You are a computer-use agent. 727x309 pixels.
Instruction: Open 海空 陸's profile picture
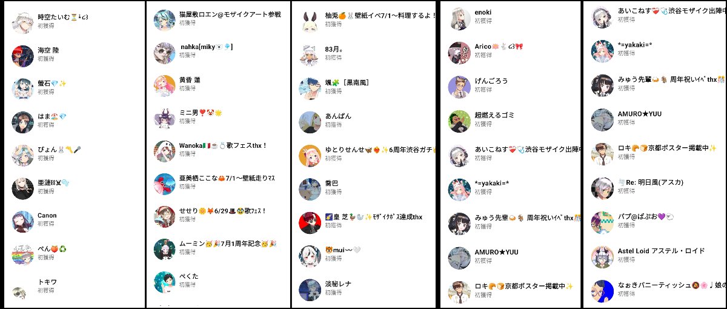pos(22,56)
